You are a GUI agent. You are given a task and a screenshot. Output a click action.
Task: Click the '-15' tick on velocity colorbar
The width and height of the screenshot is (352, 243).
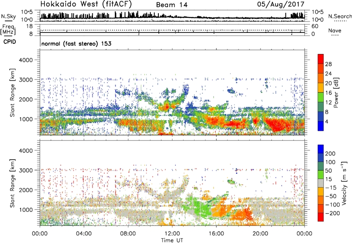click(331, 187)
